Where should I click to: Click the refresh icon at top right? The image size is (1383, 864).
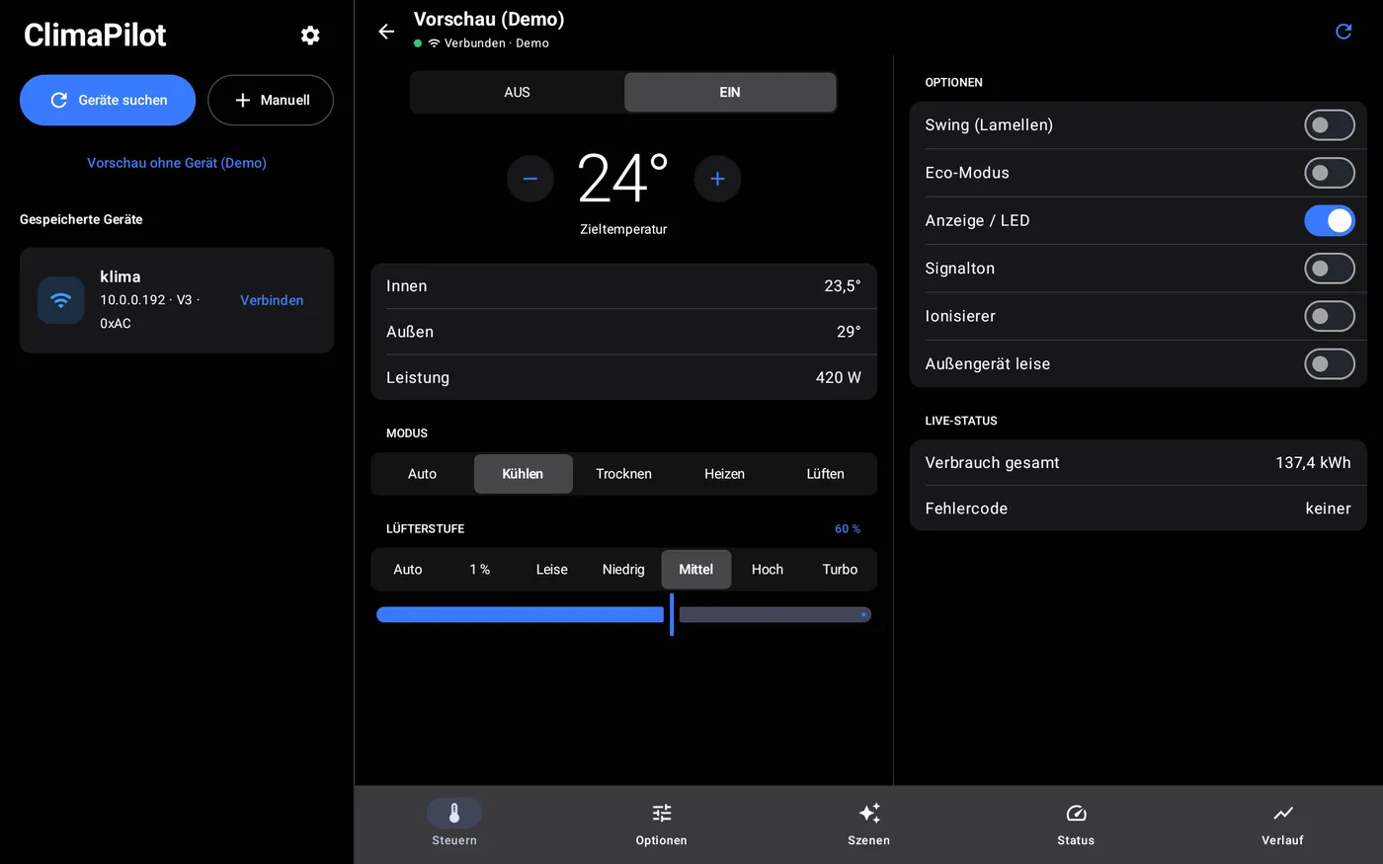pos(1343,32)
